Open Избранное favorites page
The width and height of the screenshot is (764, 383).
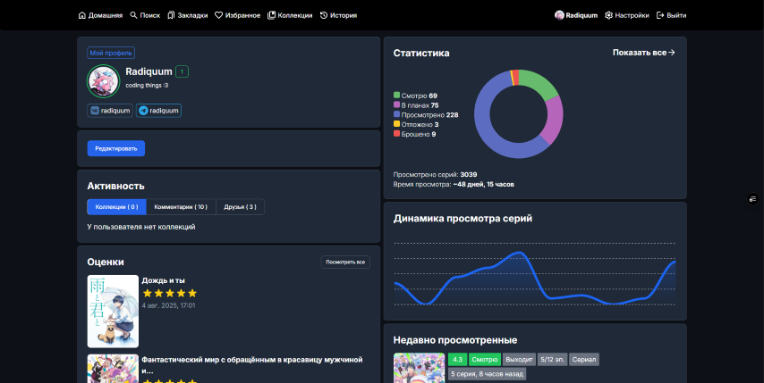pos(237,15)
